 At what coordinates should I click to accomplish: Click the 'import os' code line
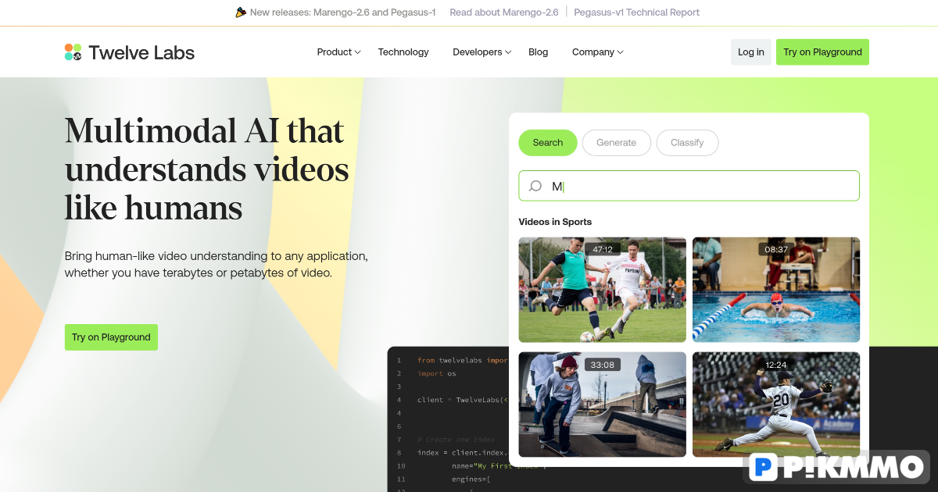[x=436, y=373]
